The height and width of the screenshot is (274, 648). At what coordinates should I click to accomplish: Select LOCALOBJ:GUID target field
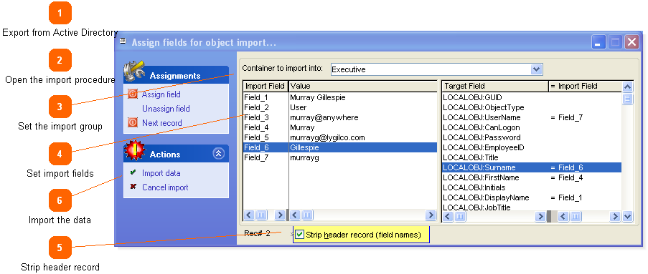(532, 97)
